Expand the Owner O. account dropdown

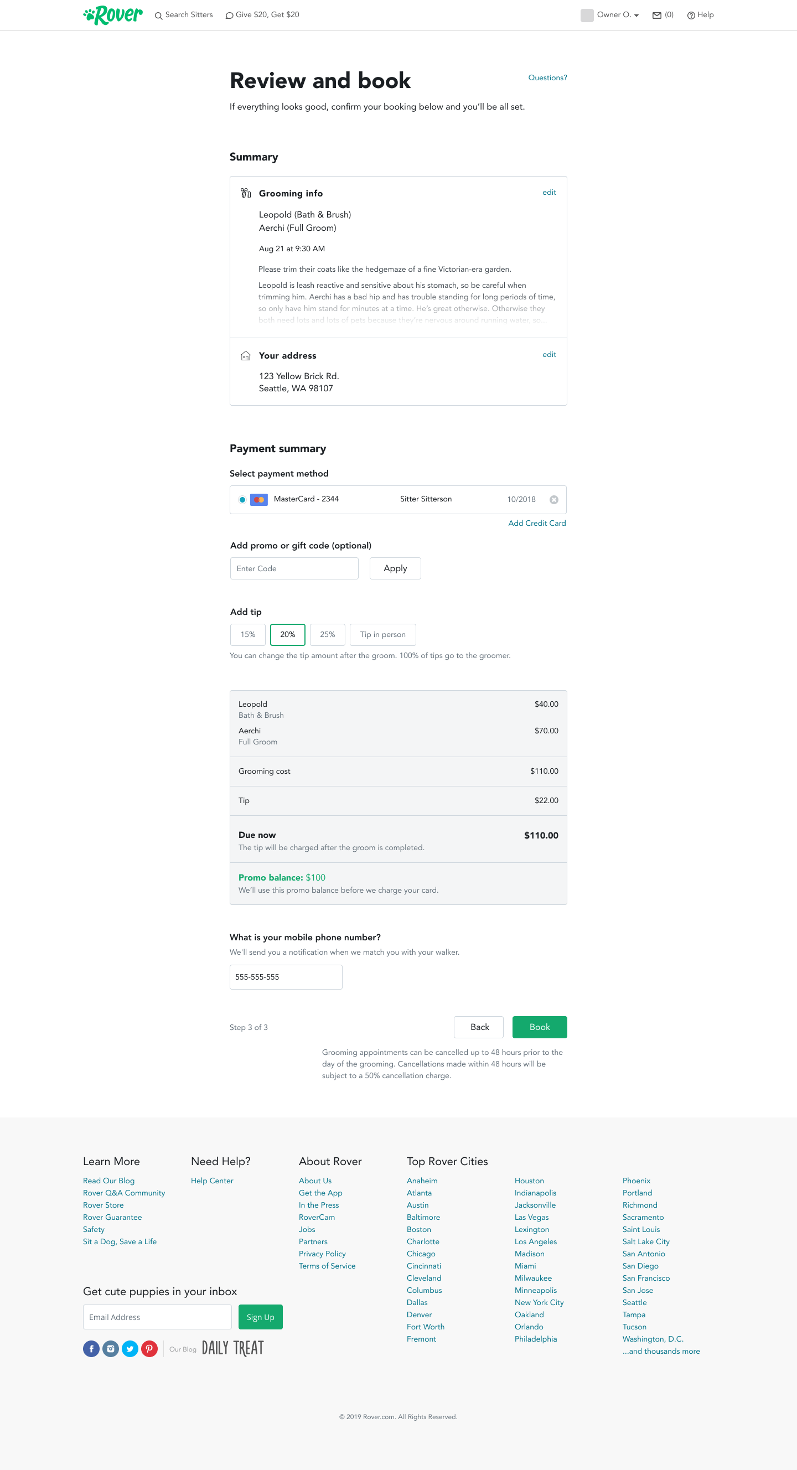click(x=618, y=15)
